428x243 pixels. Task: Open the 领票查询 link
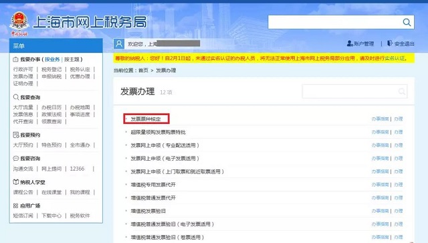point(51,121)
